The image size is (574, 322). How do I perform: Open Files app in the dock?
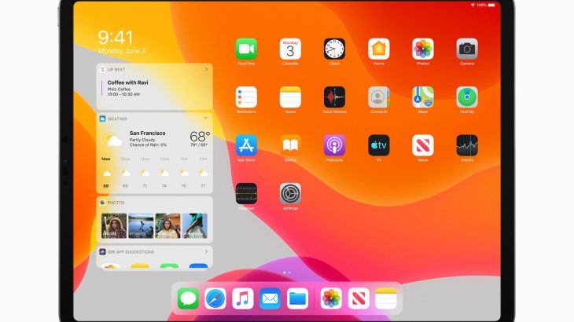point(297,298)
